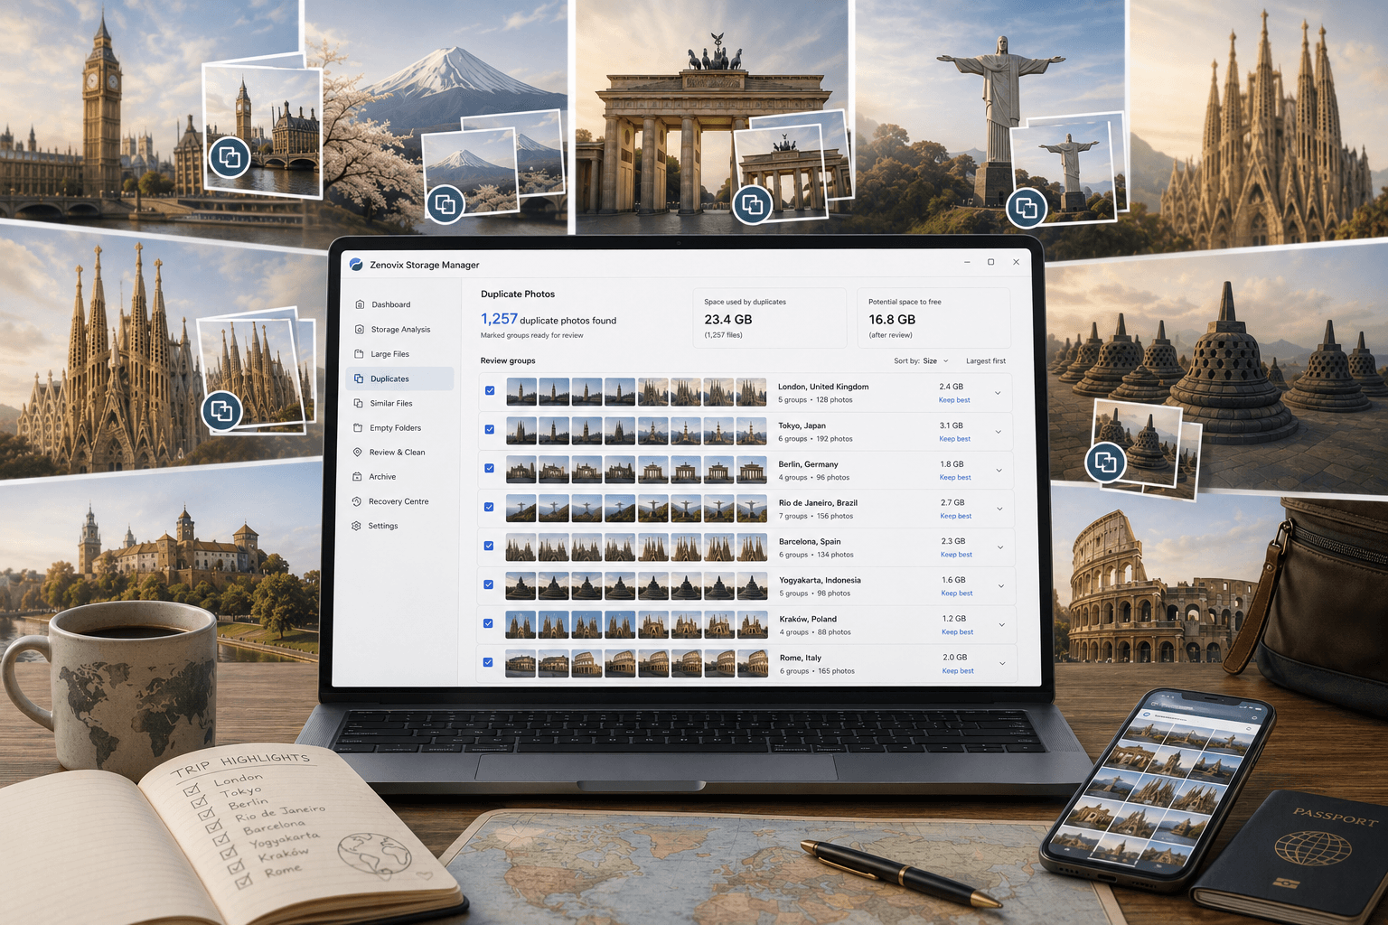Select first thumbnail in London row
The width and height of the screenshot is (1388, 925).
pyautogui.click(x=521, y=392)
